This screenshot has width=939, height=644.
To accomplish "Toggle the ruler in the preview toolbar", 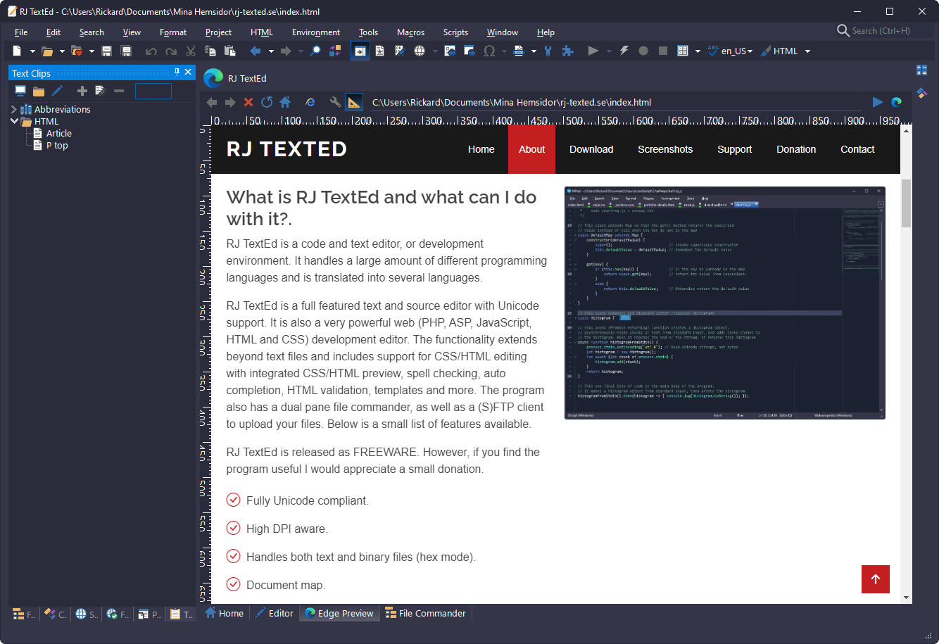I will point(354,102).
